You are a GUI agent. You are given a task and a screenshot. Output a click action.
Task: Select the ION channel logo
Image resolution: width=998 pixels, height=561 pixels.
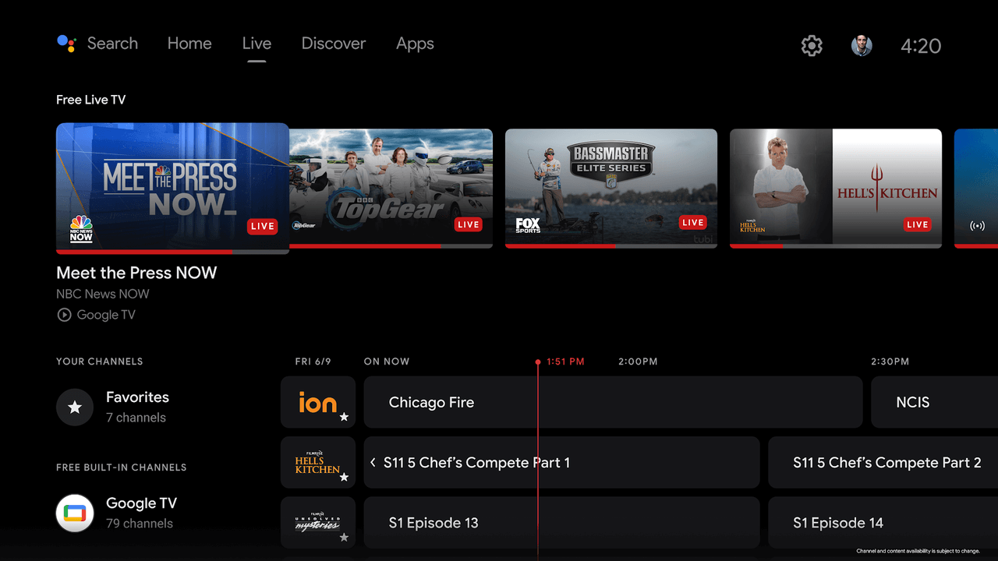tap(315, 400)
